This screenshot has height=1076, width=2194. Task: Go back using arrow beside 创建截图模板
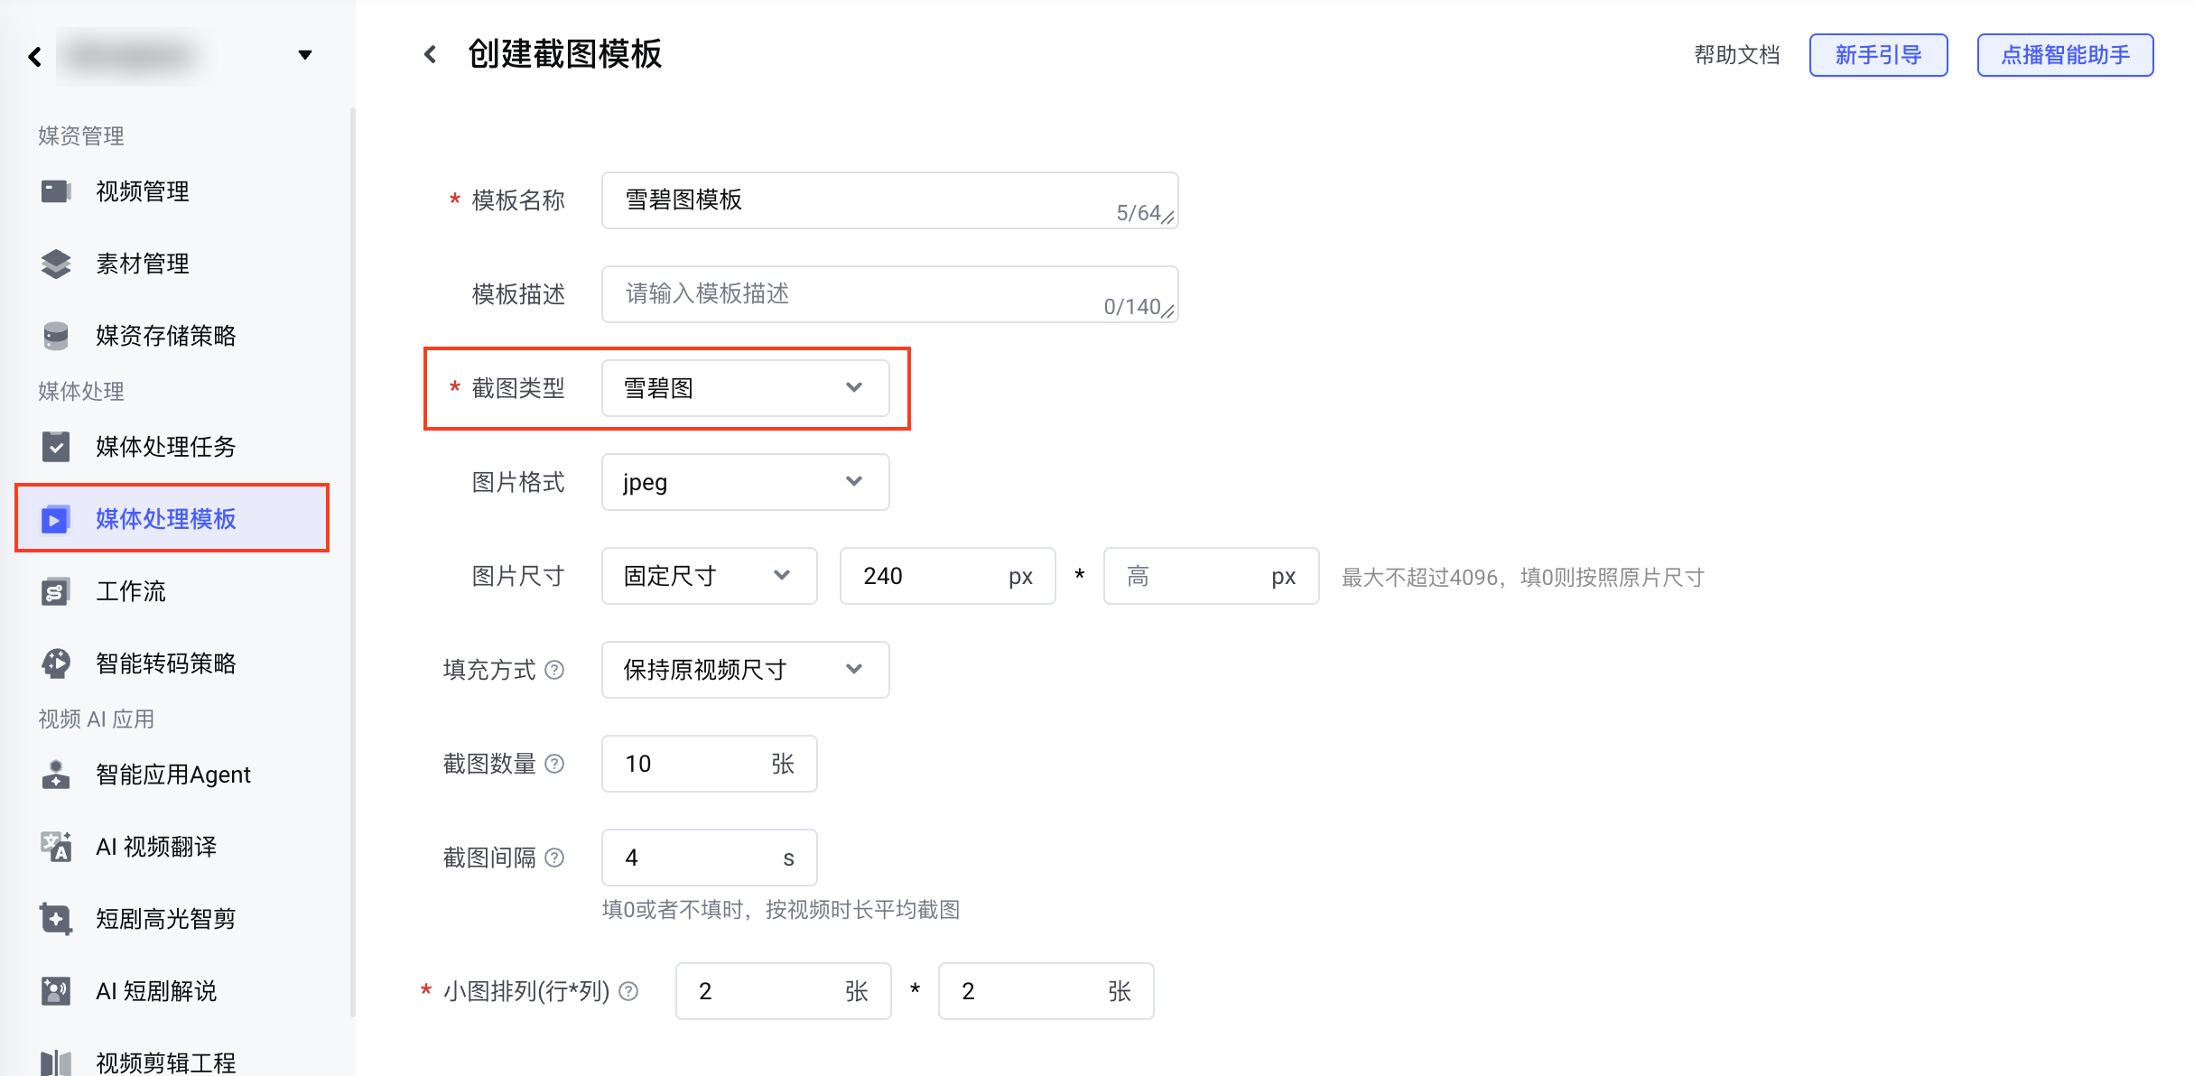[431, 54]
